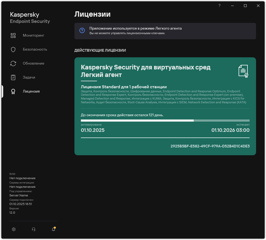Click the support headset icon
Screen dimensions: 266x240
(x=33, y=229)
